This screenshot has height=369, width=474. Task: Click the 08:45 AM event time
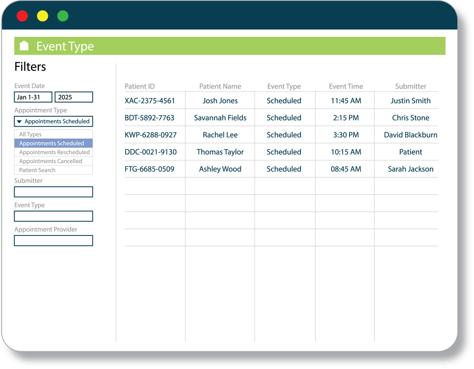(346, 169)
